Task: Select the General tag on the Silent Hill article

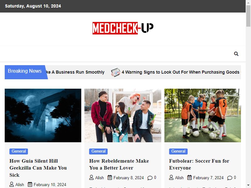Action: pos(19,151)
